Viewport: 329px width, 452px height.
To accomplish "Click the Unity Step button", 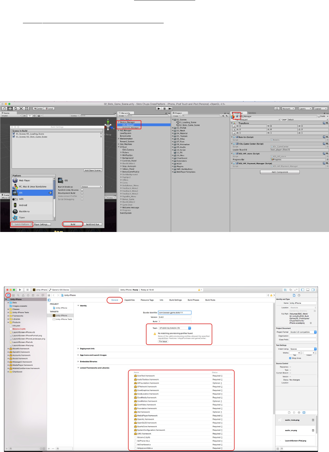I will pyautogui.click(x=170, y=109).
